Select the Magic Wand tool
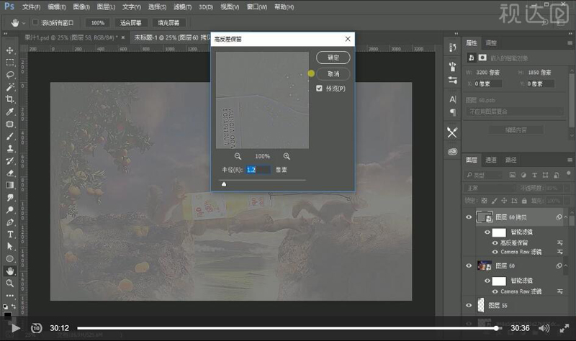The width and height of the screenshot is (576, 341). click(x=10, y=87)
